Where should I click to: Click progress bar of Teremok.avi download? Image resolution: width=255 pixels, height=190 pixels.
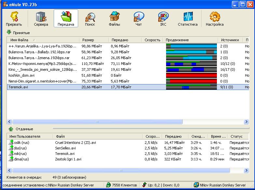tap(191, 87)
